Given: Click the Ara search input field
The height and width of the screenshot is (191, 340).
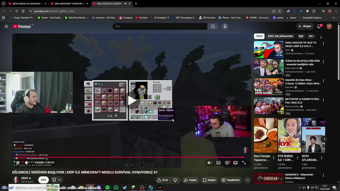Looking at the screenshot, I should click(160, 26).
